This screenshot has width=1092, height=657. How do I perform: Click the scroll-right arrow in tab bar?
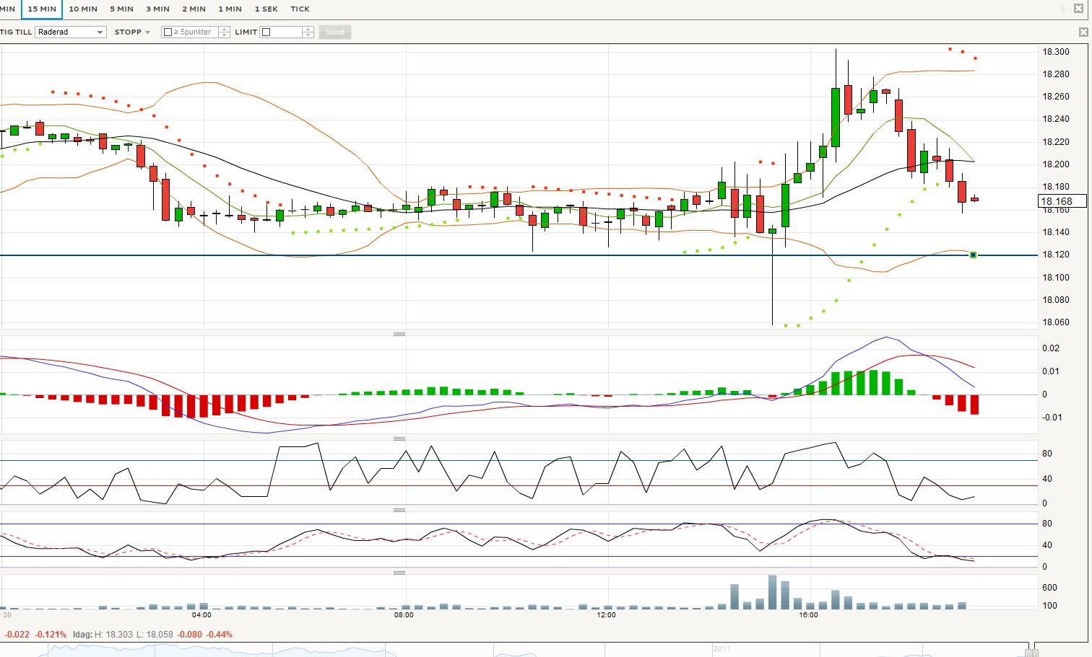click(x=1063, y=9)
